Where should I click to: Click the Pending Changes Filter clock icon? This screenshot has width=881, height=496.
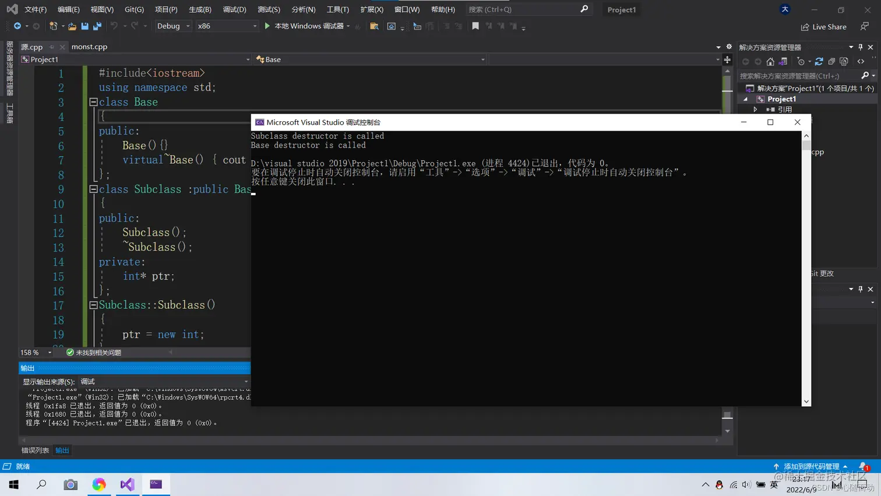[x=801, y=62]
